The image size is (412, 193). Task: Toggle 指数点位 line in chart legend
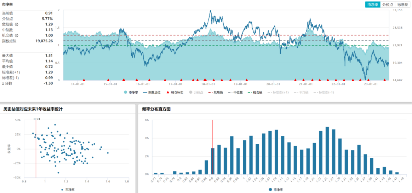[151, 92]
